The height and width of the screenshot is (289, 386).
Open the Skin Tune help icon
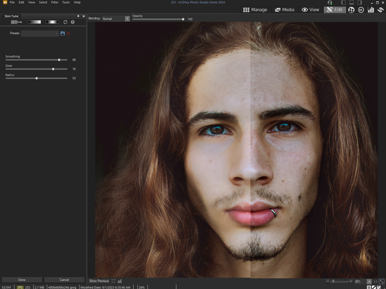tap(73, 22)
